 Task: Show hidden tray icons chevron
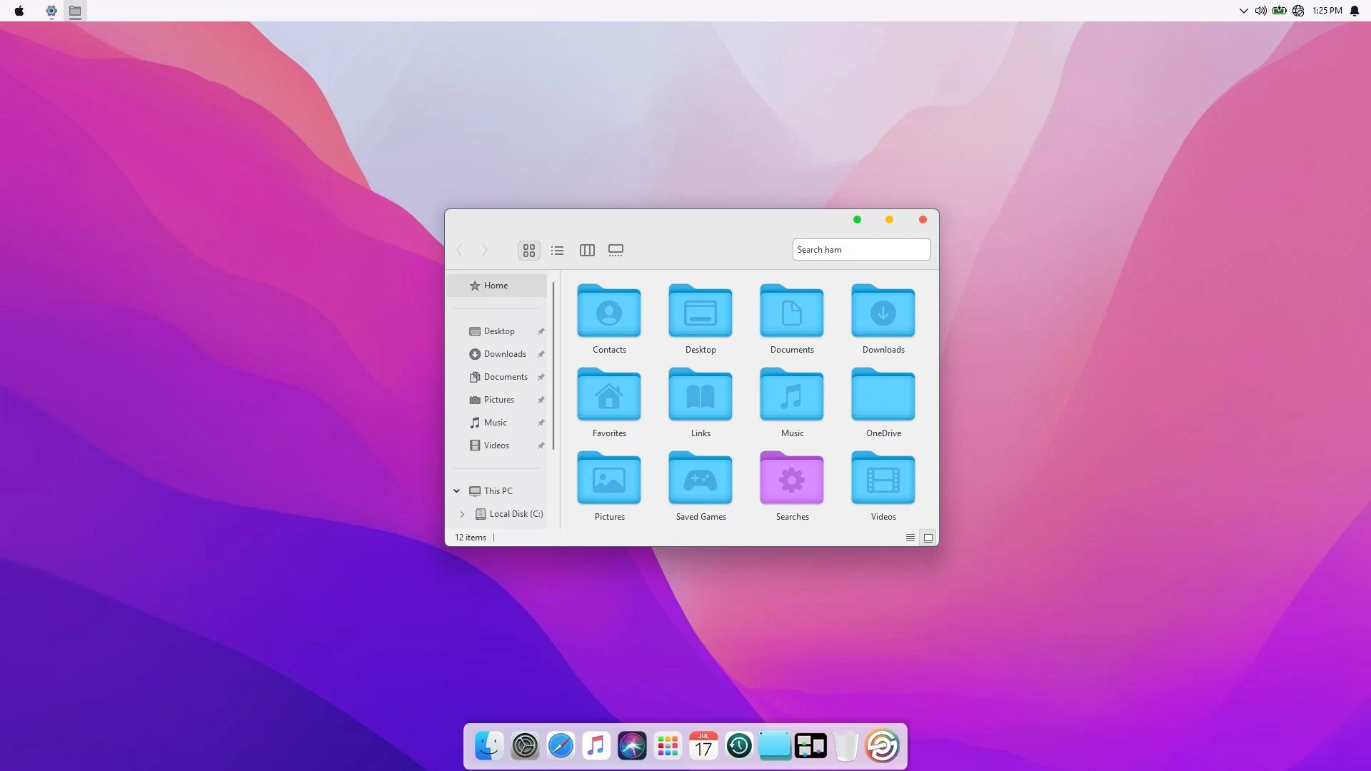[1243, 11]
